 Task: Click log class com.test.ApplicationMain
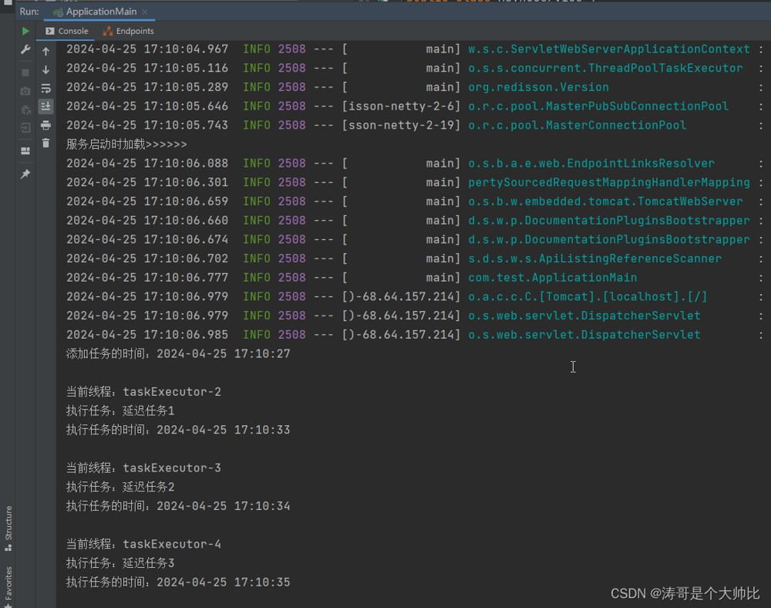click(553, 278)
